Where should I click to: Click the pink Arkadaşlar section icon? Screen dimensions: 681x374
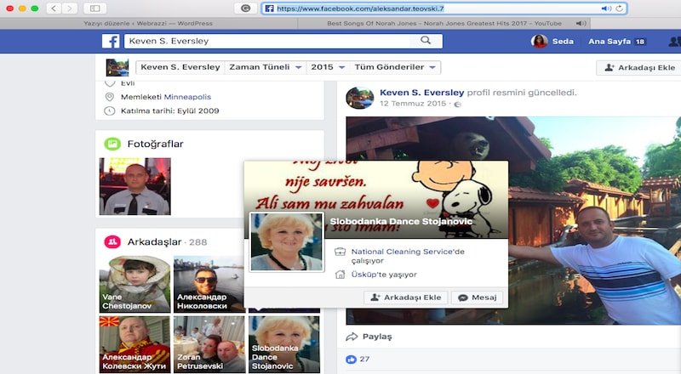111,242
